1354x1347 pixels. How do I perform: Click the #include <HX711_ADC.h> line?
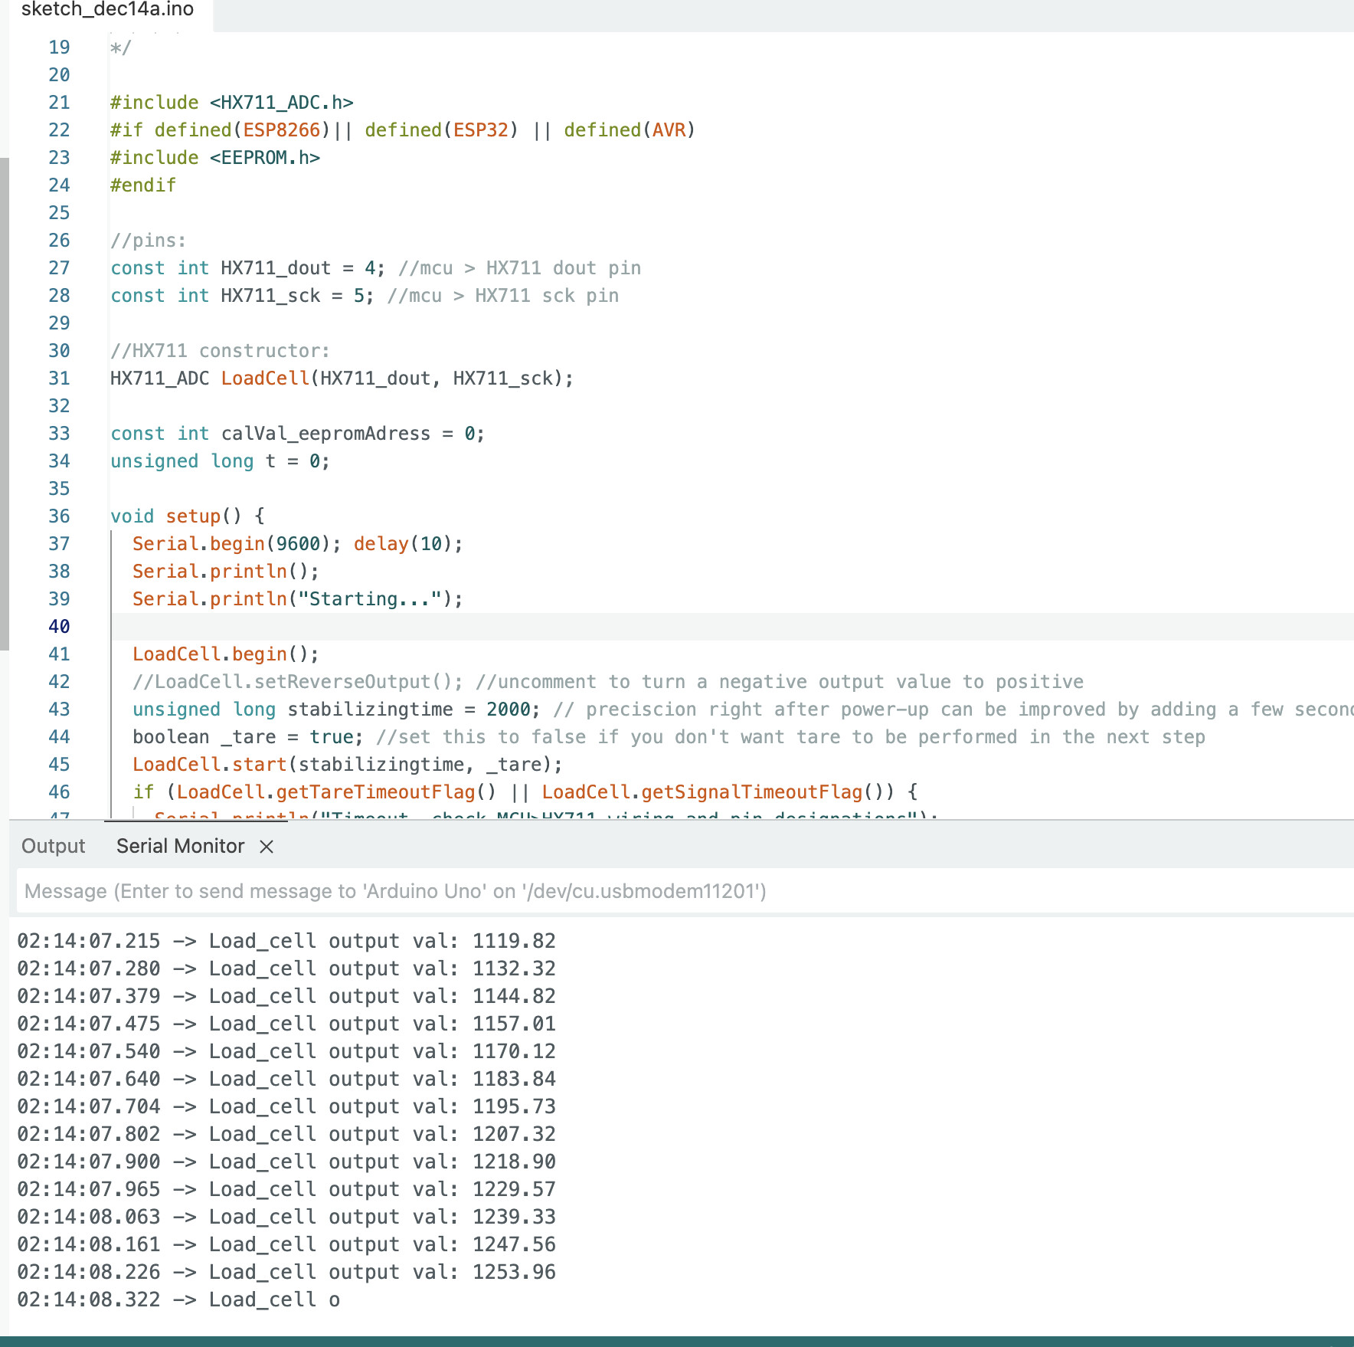tap(231, 103)
